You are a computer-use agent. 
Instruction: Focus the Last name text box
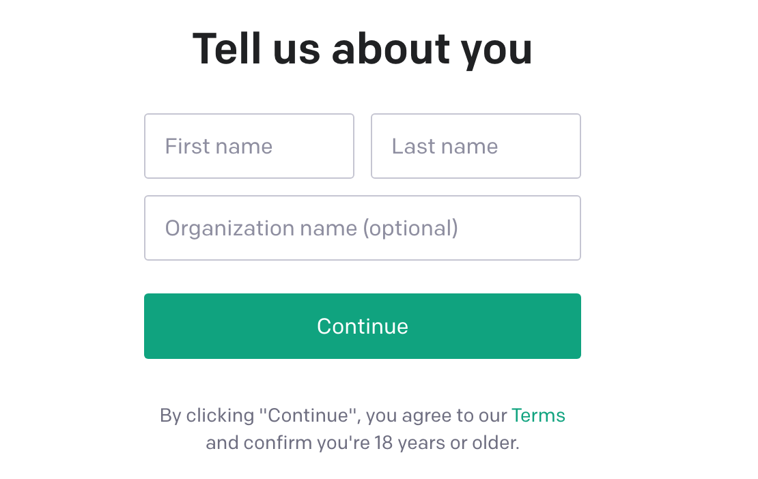coord(475,146)
